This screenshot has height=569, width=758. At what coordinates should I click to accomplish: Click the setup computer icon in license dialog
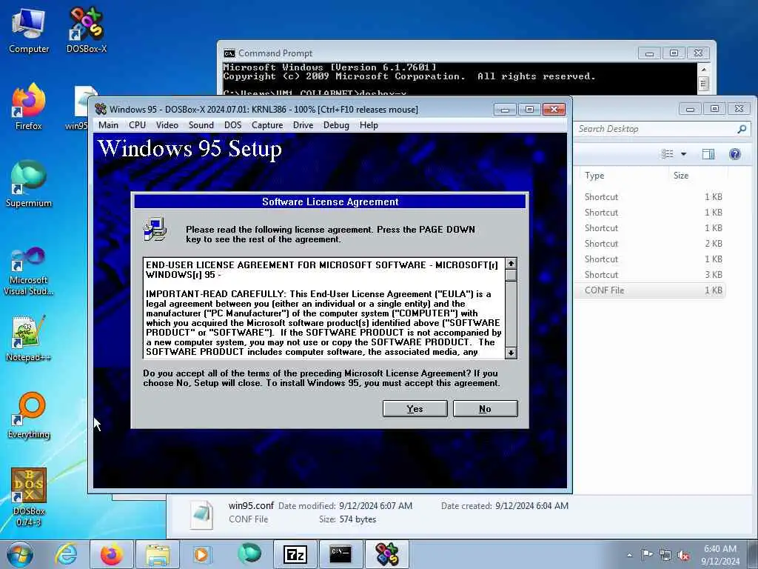(155, 229)
